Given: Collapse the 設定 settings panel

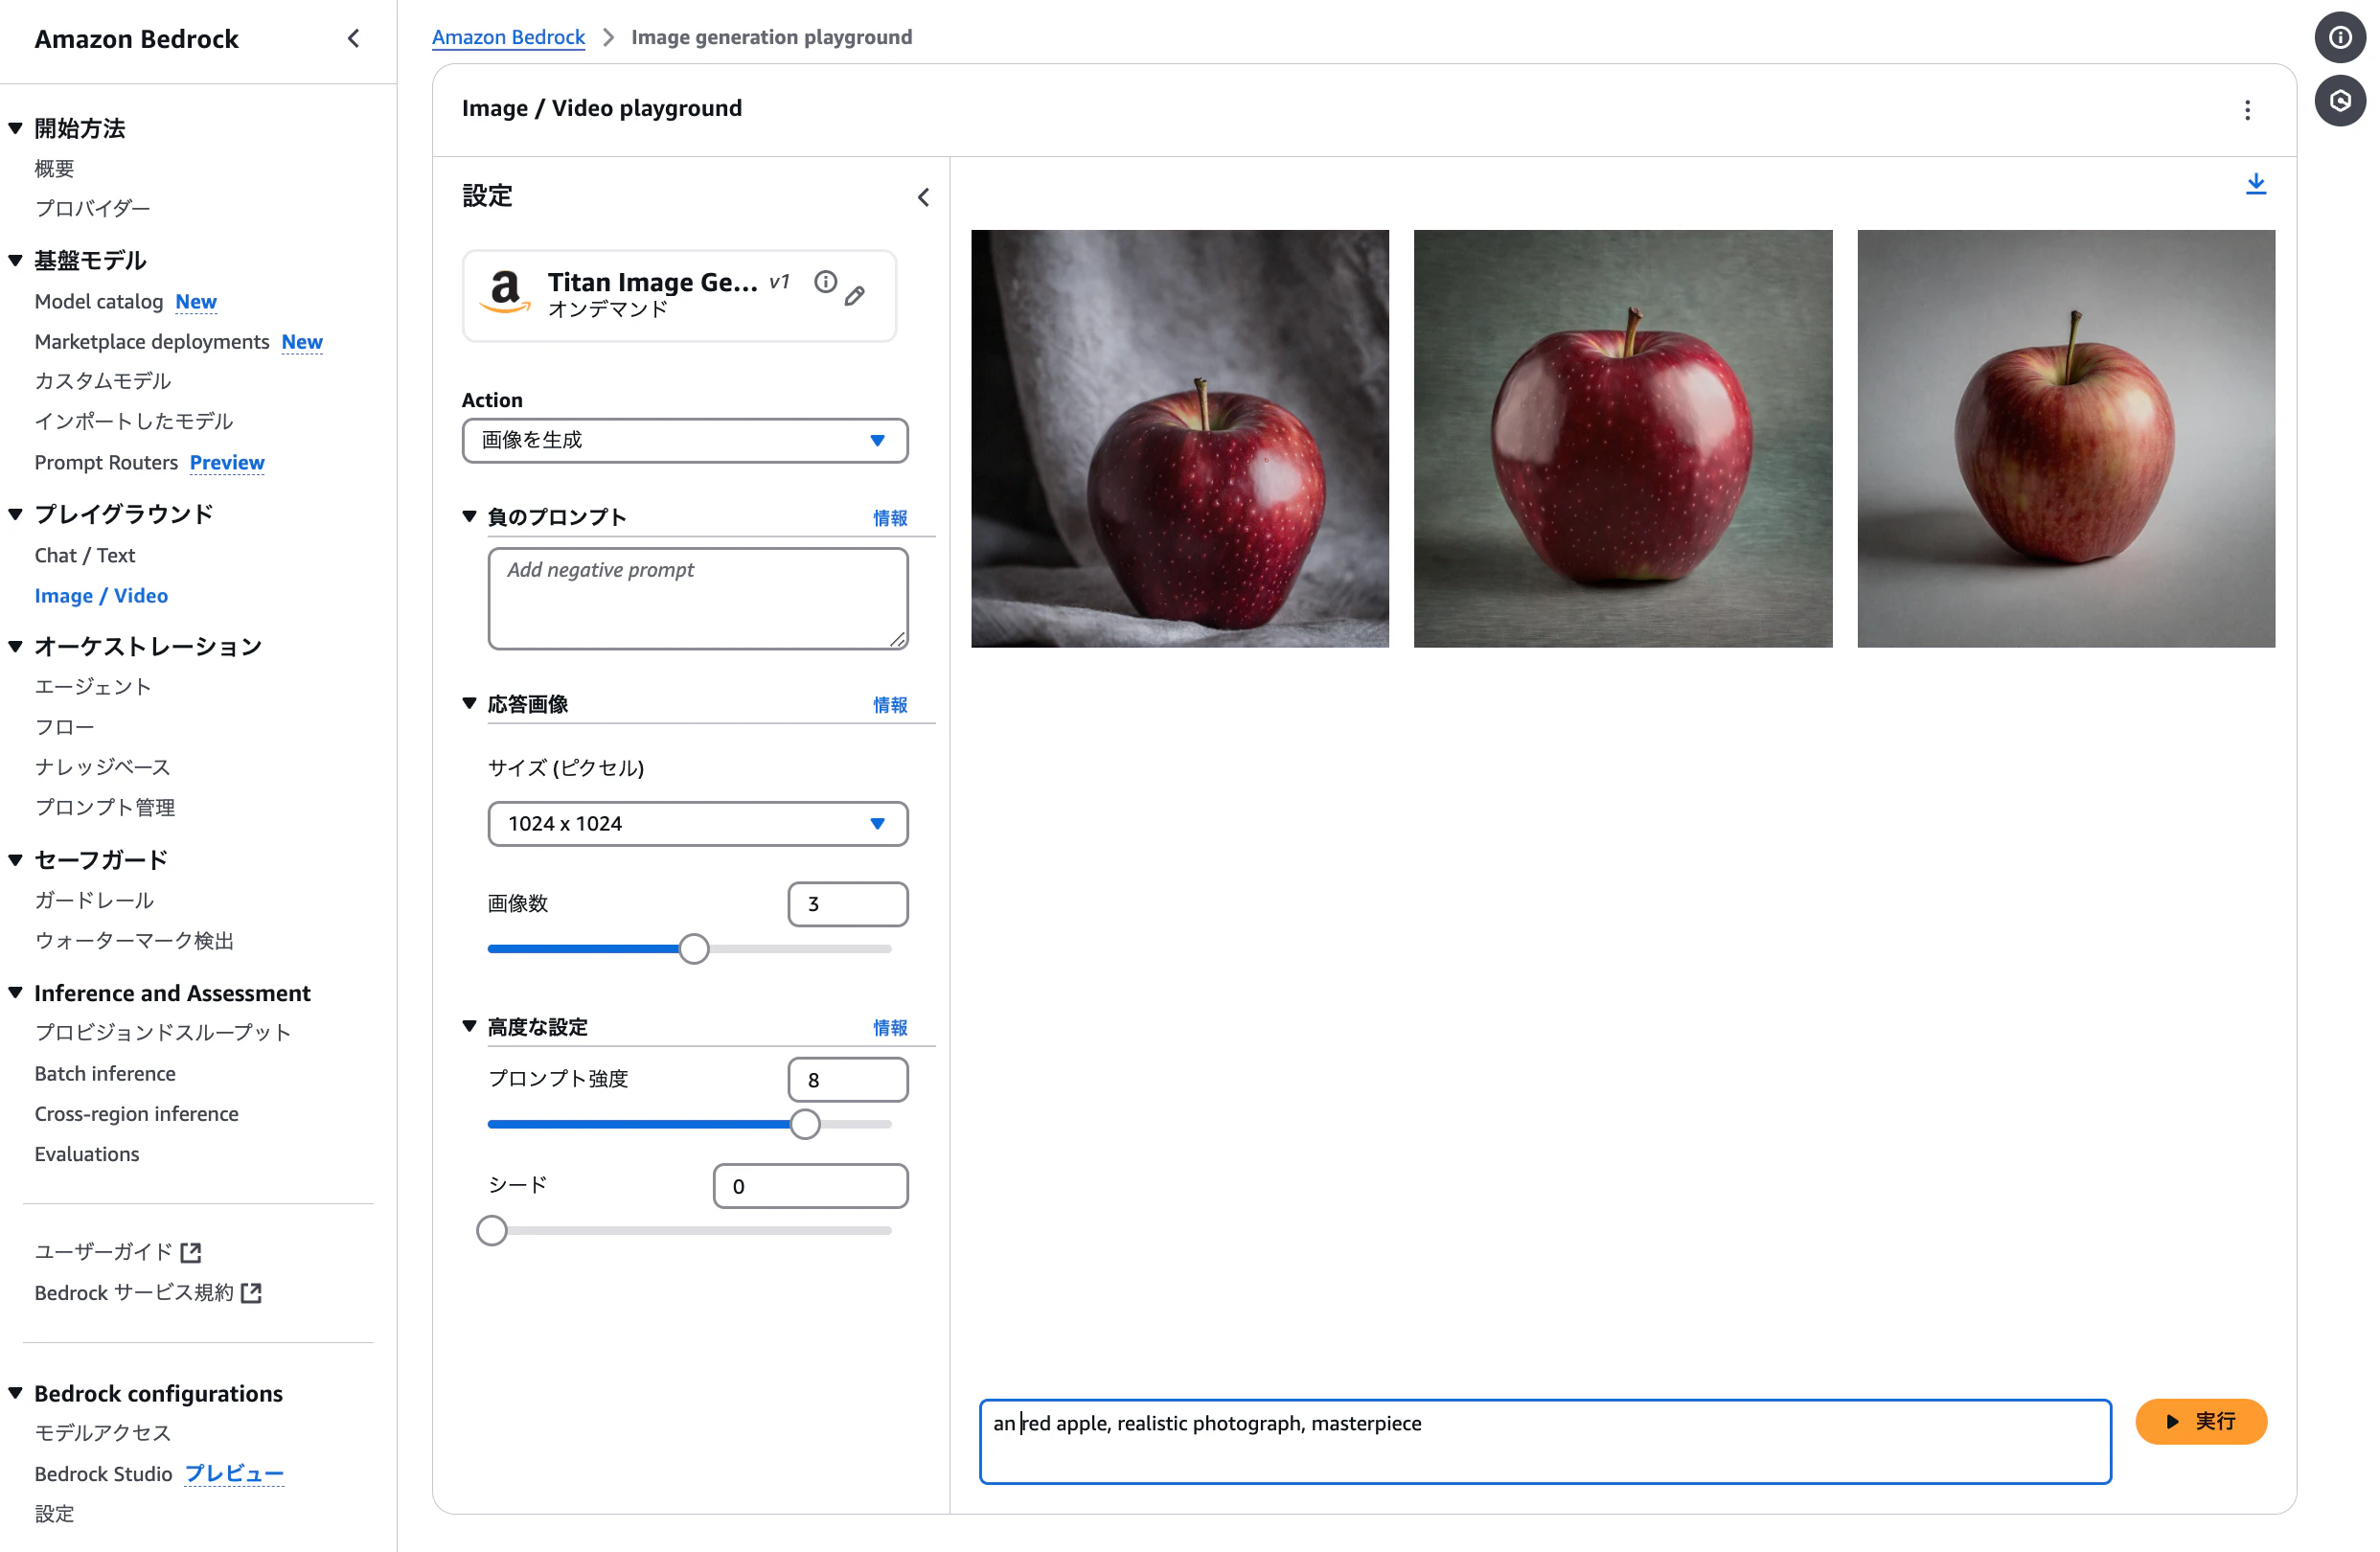Looking at the screenshot, I should click(923, 197).
